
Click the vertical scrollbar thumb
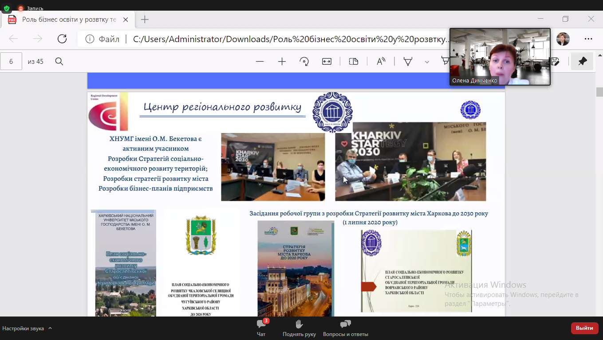click(x=599, y=92)
